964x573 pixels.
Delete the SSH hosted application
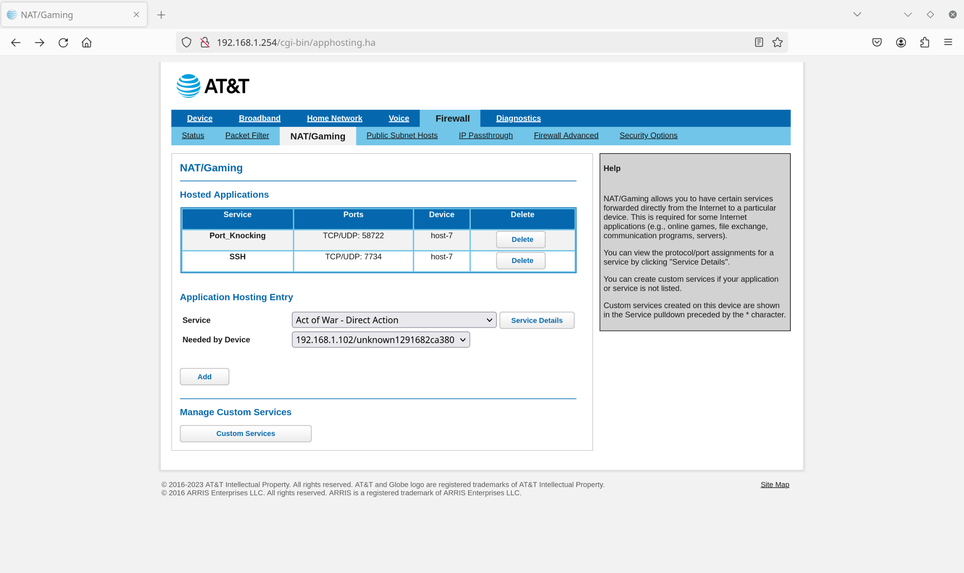pyautogui.click(x=521, y=261)
